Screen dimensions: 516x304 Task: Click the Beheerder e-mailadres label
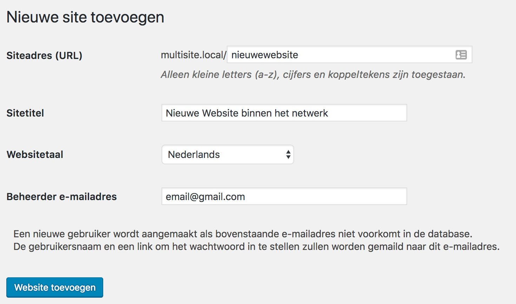(61, 197)
